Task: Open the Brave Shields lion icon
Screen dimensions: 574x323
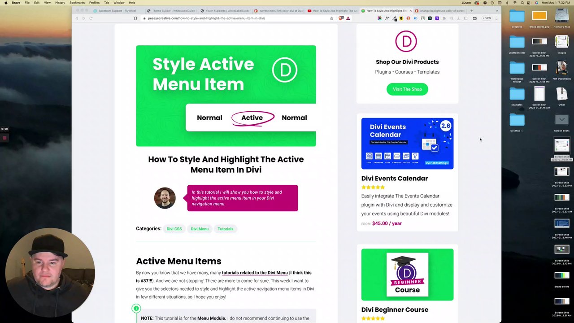Action: 341,18
